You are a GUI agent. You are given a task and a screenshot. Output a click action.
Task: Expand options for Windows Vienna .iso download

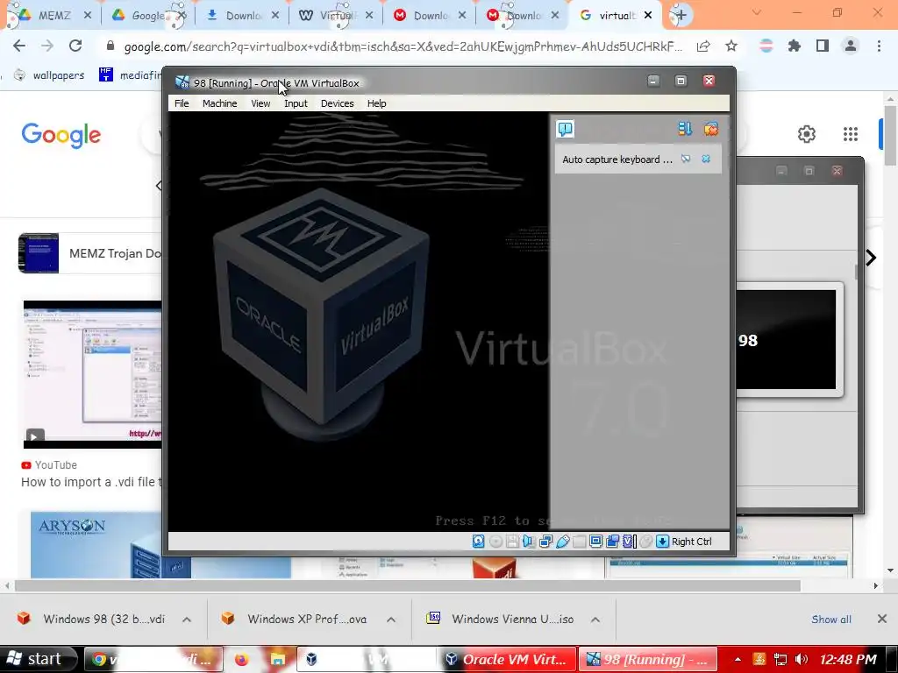[x=595, y=620]
